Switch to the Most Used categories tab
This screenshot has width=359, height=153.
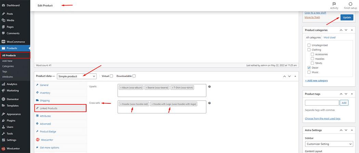point(330,38)
